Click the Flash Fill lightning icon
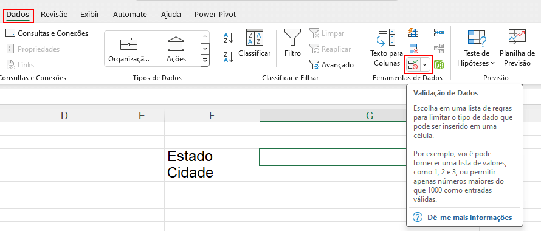 pyautogui.click(x=413, y=33)
